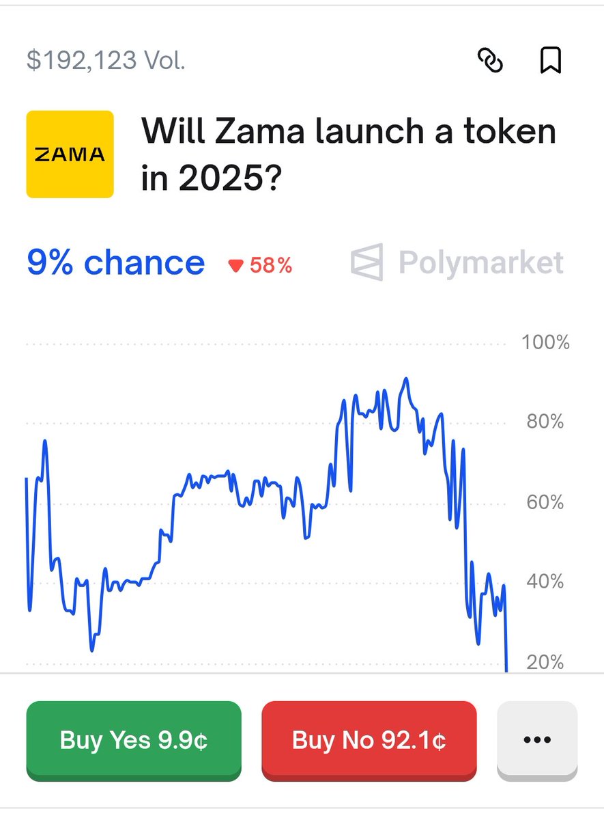Bookmark this Zama market
The height and width of the screenshot is (820, 604).
coord(550,61)
